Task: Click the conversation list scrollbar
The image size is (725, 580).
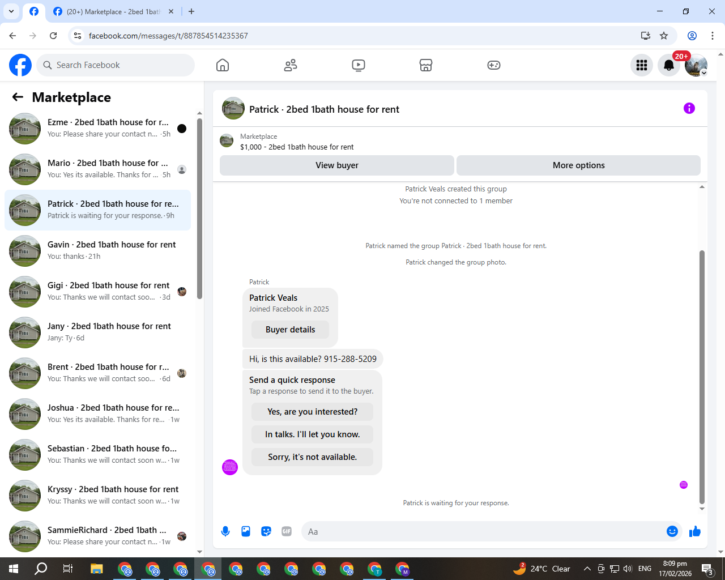Action: (x=199, y=208)
